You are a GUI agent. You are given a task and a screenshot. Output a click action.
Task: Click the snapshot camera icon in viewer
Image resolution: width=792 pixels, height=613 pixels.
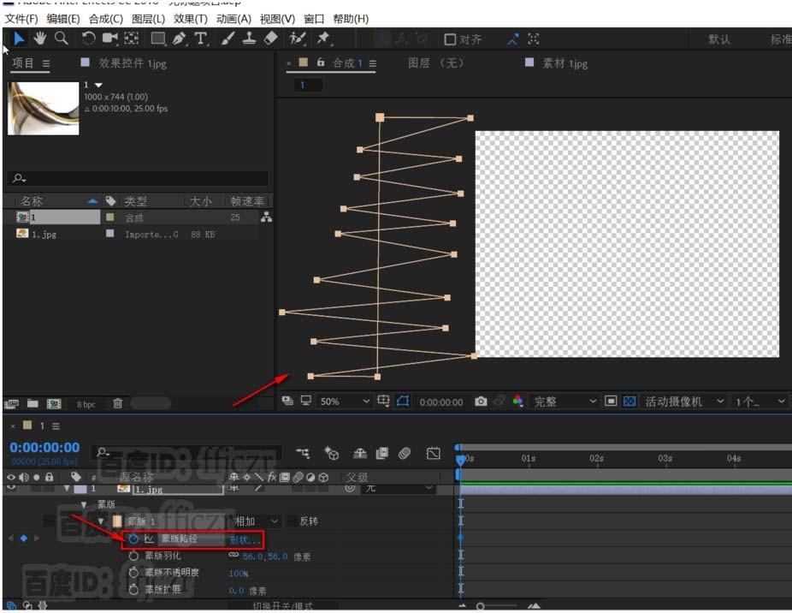click(481, 402)
